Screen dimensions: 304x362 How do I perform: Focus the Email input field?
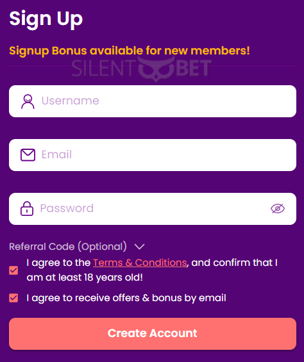tap(153, 155)
